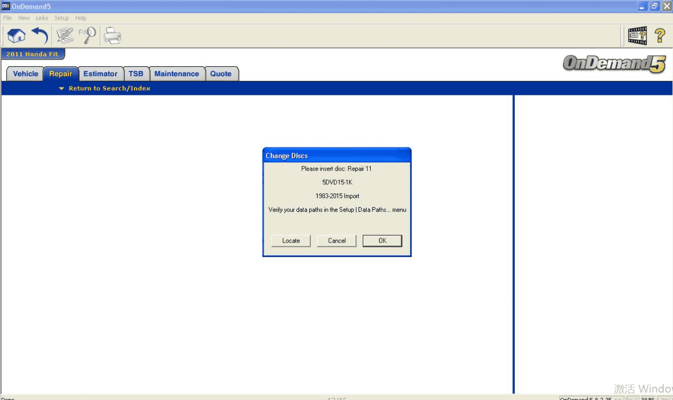
Task: Go to the Home screen icon
Action: pyautogui.click(x=16, y=35)
